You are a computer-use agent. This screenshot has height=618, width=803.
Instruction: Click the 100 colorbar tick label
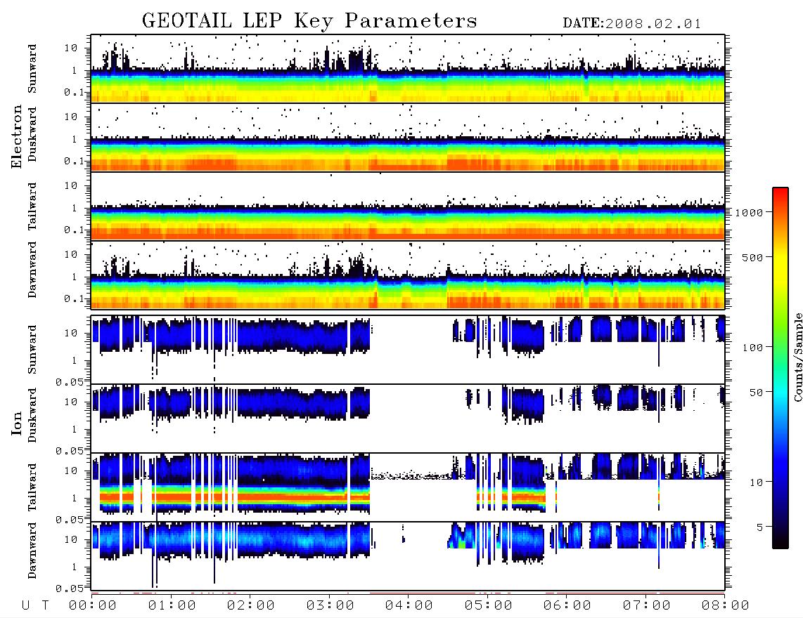click(752, 348)
